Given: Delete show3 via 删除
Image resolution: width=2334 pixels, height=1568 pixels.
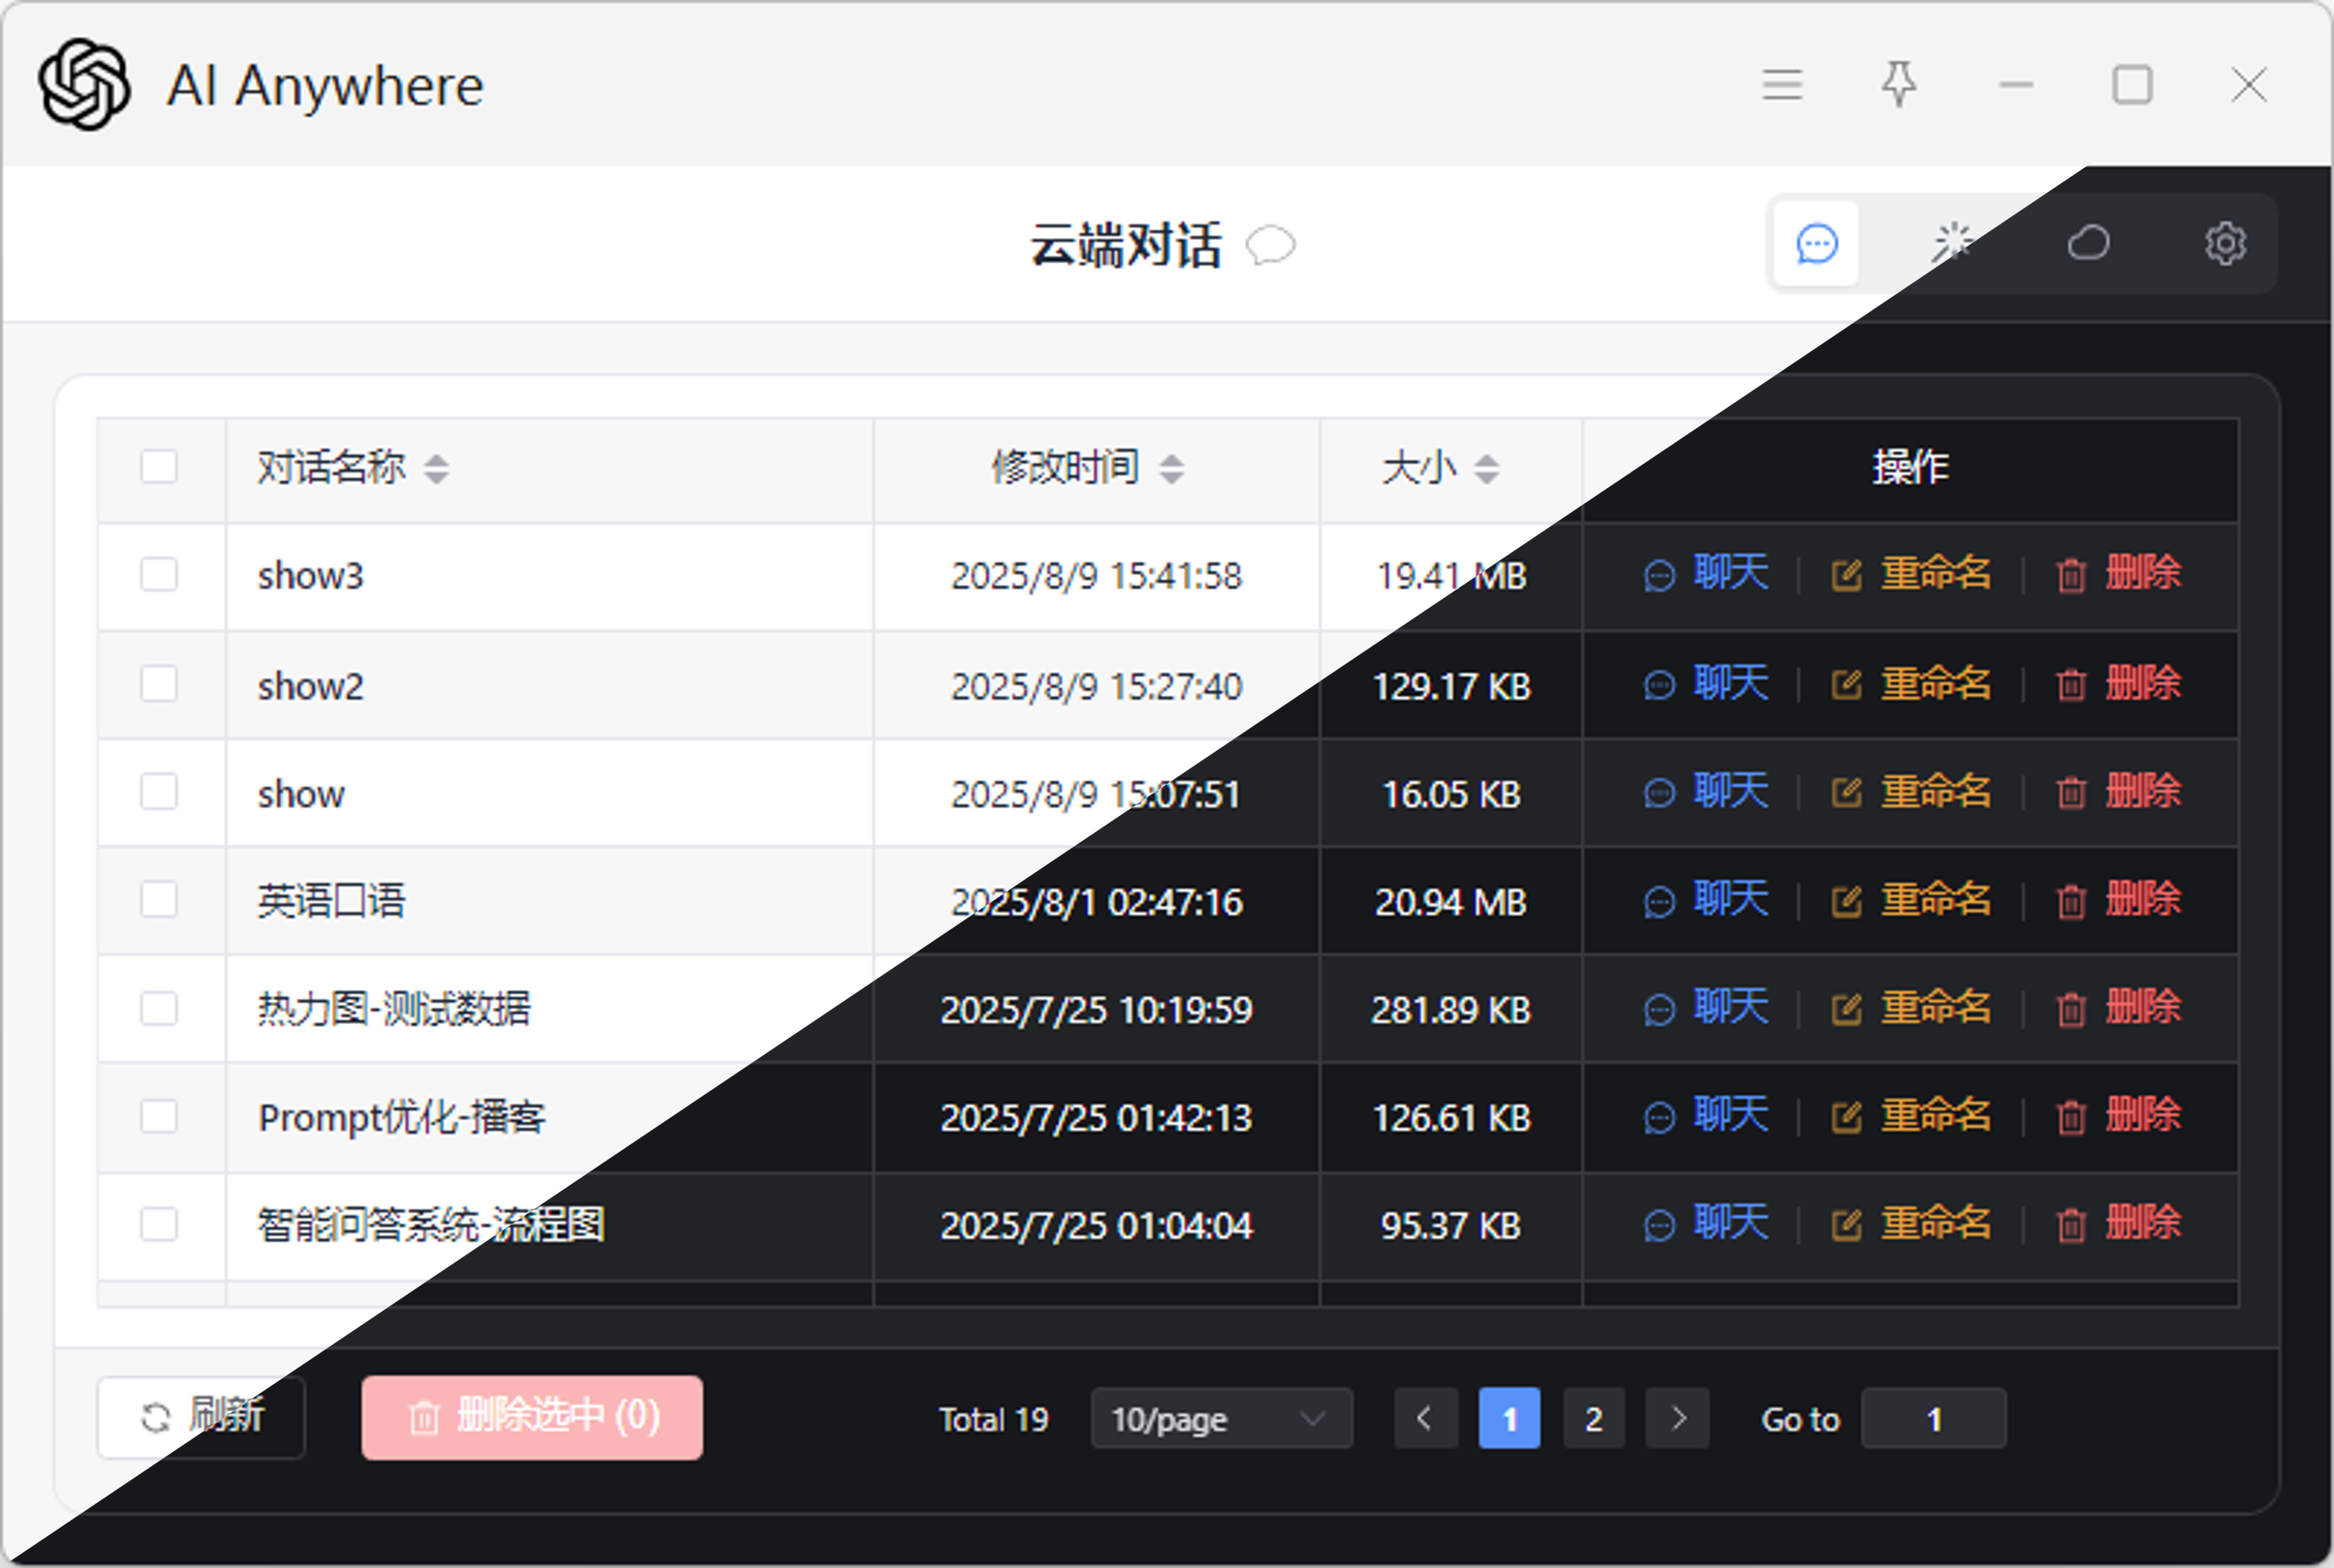Looking at the screenshot, I should pyautogui.click(x=2119, y=574).
